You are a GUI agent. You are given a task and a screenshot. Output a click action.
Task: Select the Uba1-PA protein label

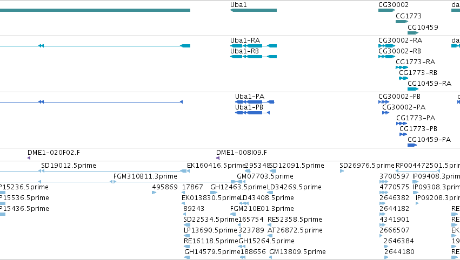pos(250,97)
